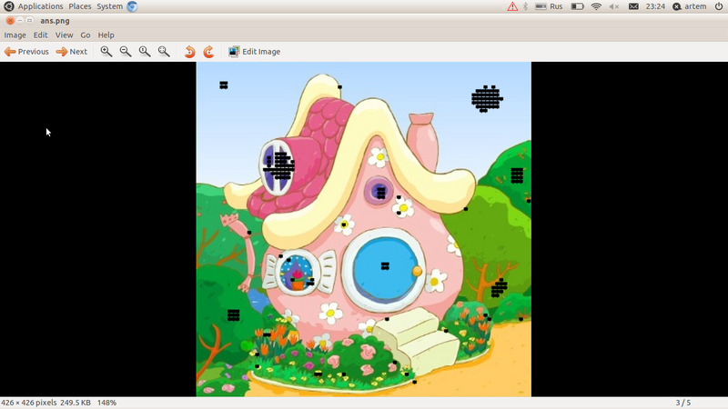Screen dimensions: 728x409
Task: Open the 23:24 clock calendar
Action: pos(655,6)
